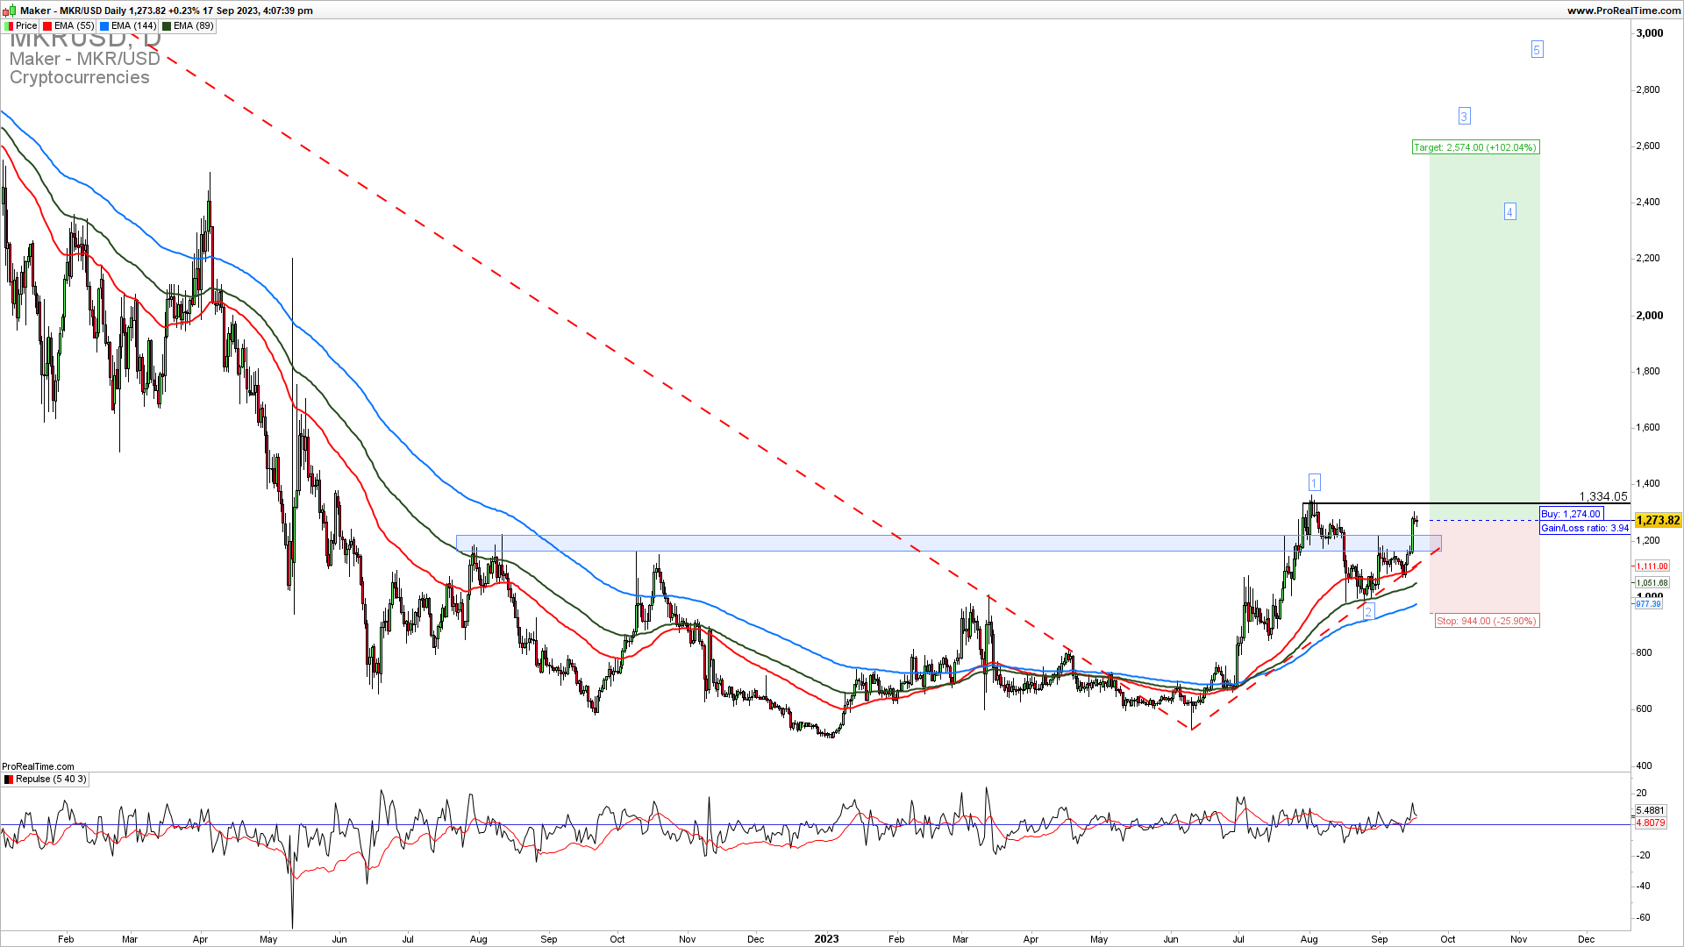Click the ProRealTime.com watermark link above Repulse

coord(38,766)
